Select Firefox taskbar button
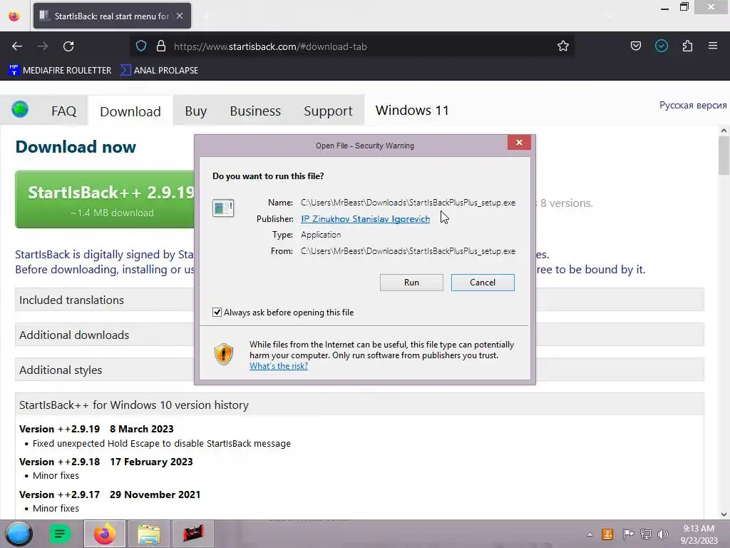 click(104, 534)
